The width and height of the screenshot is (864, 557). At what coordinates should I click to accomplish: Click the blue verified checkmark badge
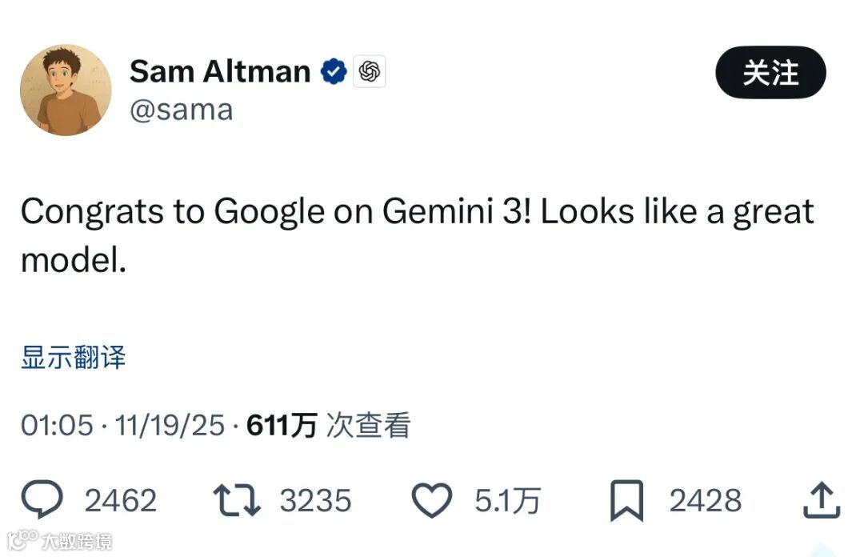point(334,72)
